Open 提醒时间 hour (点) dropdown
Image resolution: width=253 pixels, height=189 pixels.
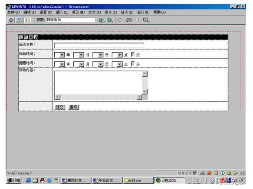(117, 64)
